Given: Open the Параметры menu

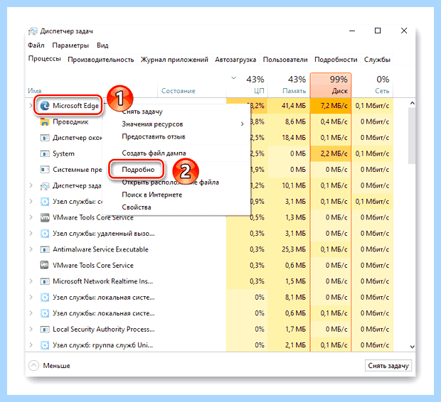Looking at the screenshot, I should 70,45.
